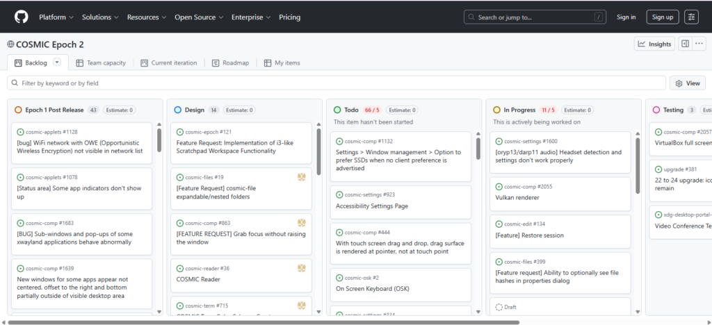Click the Filter by keyword or field input
Screen dimensions: 712x325
tap(337, 83)
